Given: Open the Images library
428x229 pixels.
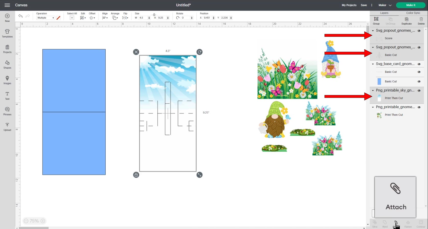Looking at the screenshot, I should (x=7, y=80).
